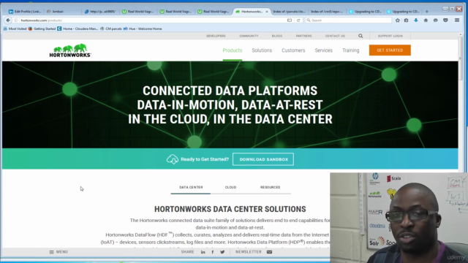Click the search magnifier on Hortonworks top bar
Viewport: 468px width, 263px height.
[x=361, y=36]
